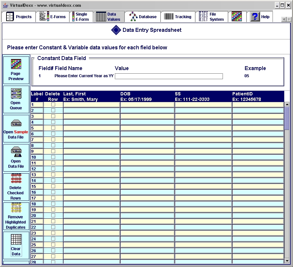Click the DOB column header
This screenshot has width=293, height=267.
(x=147, y=97)
